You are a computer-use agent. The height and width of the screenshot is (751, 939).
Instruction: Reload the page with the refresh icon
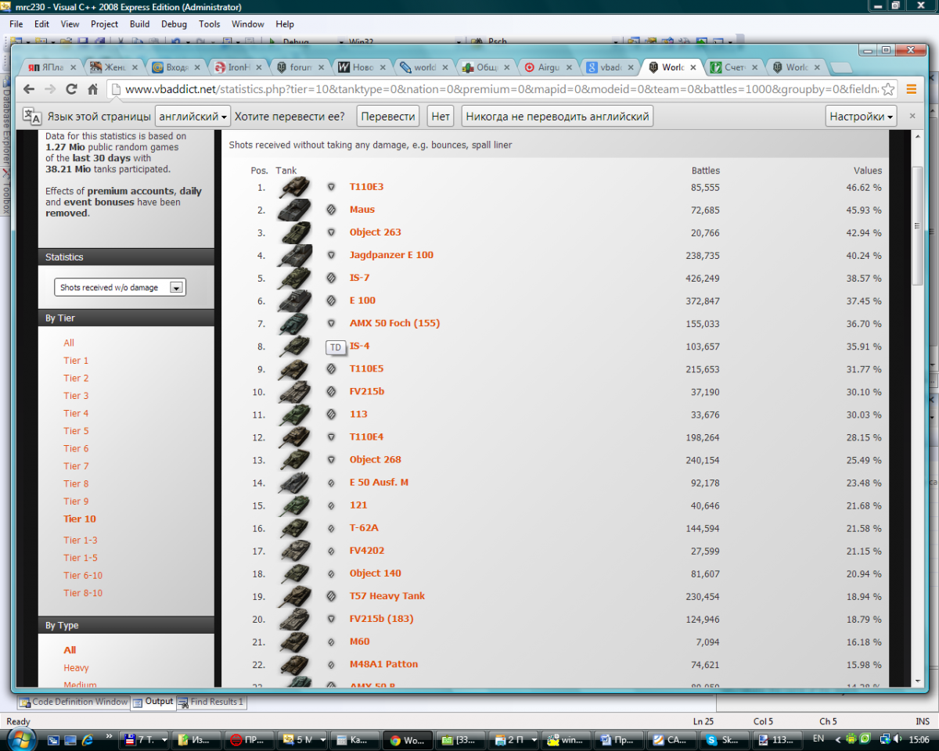click(71, 89)
